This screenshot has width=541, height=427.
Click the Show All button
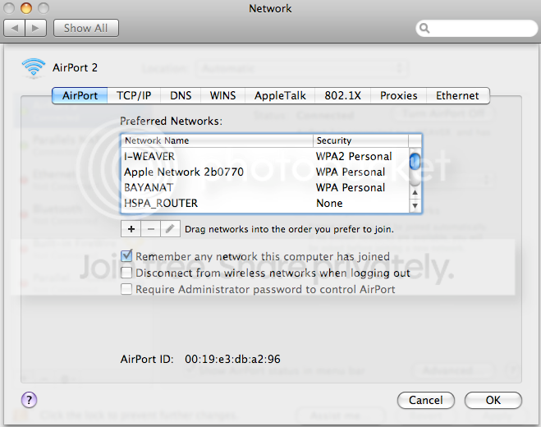[86, 28]
